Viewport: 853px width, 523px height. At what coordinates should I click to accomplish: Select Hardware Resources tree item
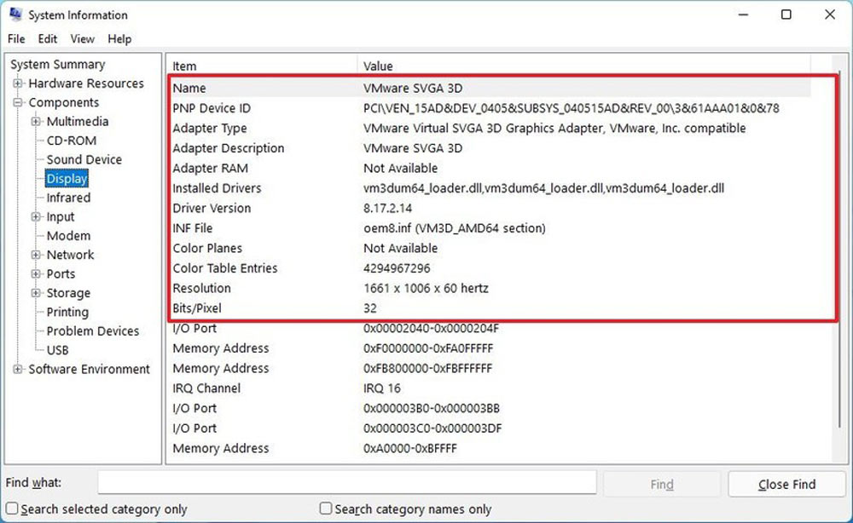pos(86,83)
